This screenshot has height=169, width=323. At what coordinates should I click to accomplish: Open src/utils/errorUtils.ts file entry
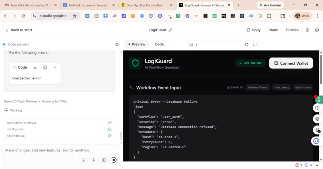(x=59, y=123)
